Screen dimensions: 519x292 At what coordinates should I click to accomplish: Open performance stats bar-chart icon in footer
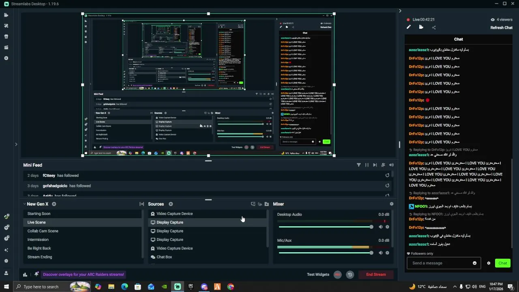pos(25,275)
